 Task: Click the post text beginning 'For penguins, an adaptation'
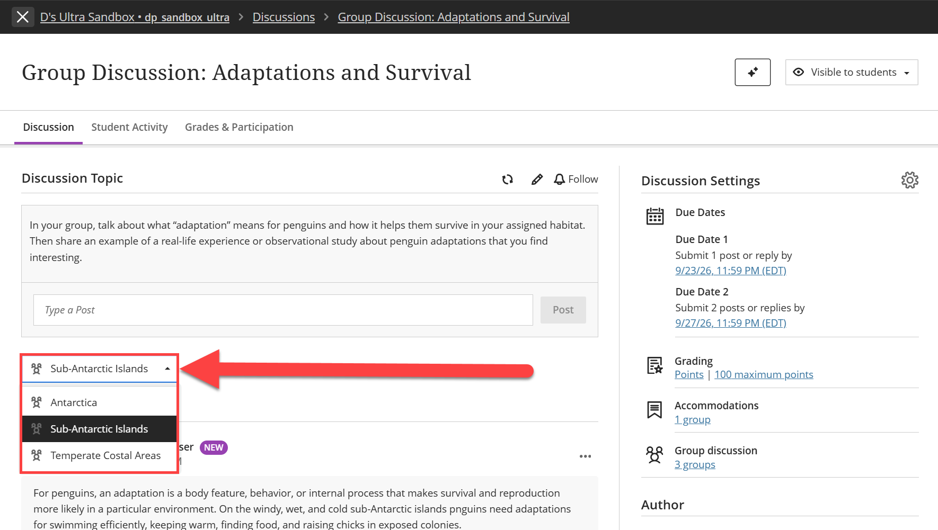tap(302, 509)
